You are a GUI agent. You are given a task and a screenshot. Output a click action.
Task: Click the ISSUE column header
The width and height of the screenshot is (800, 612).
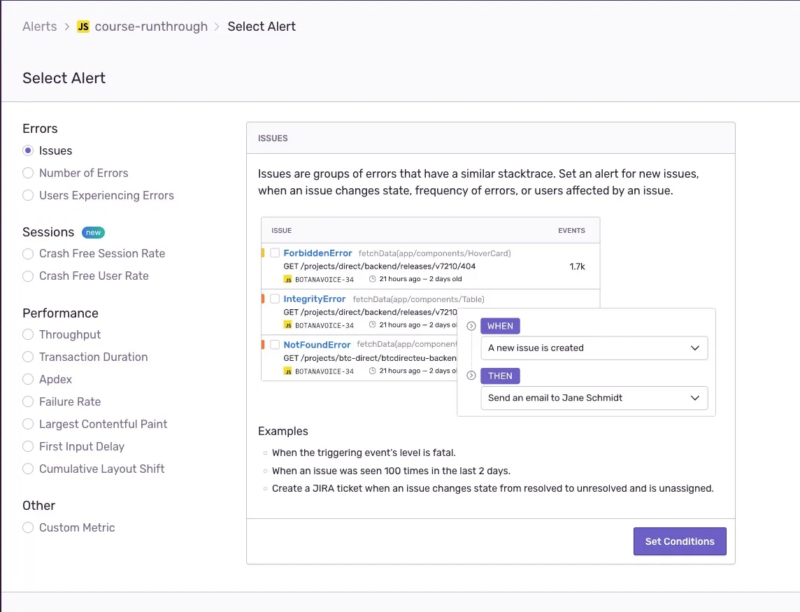282,231
